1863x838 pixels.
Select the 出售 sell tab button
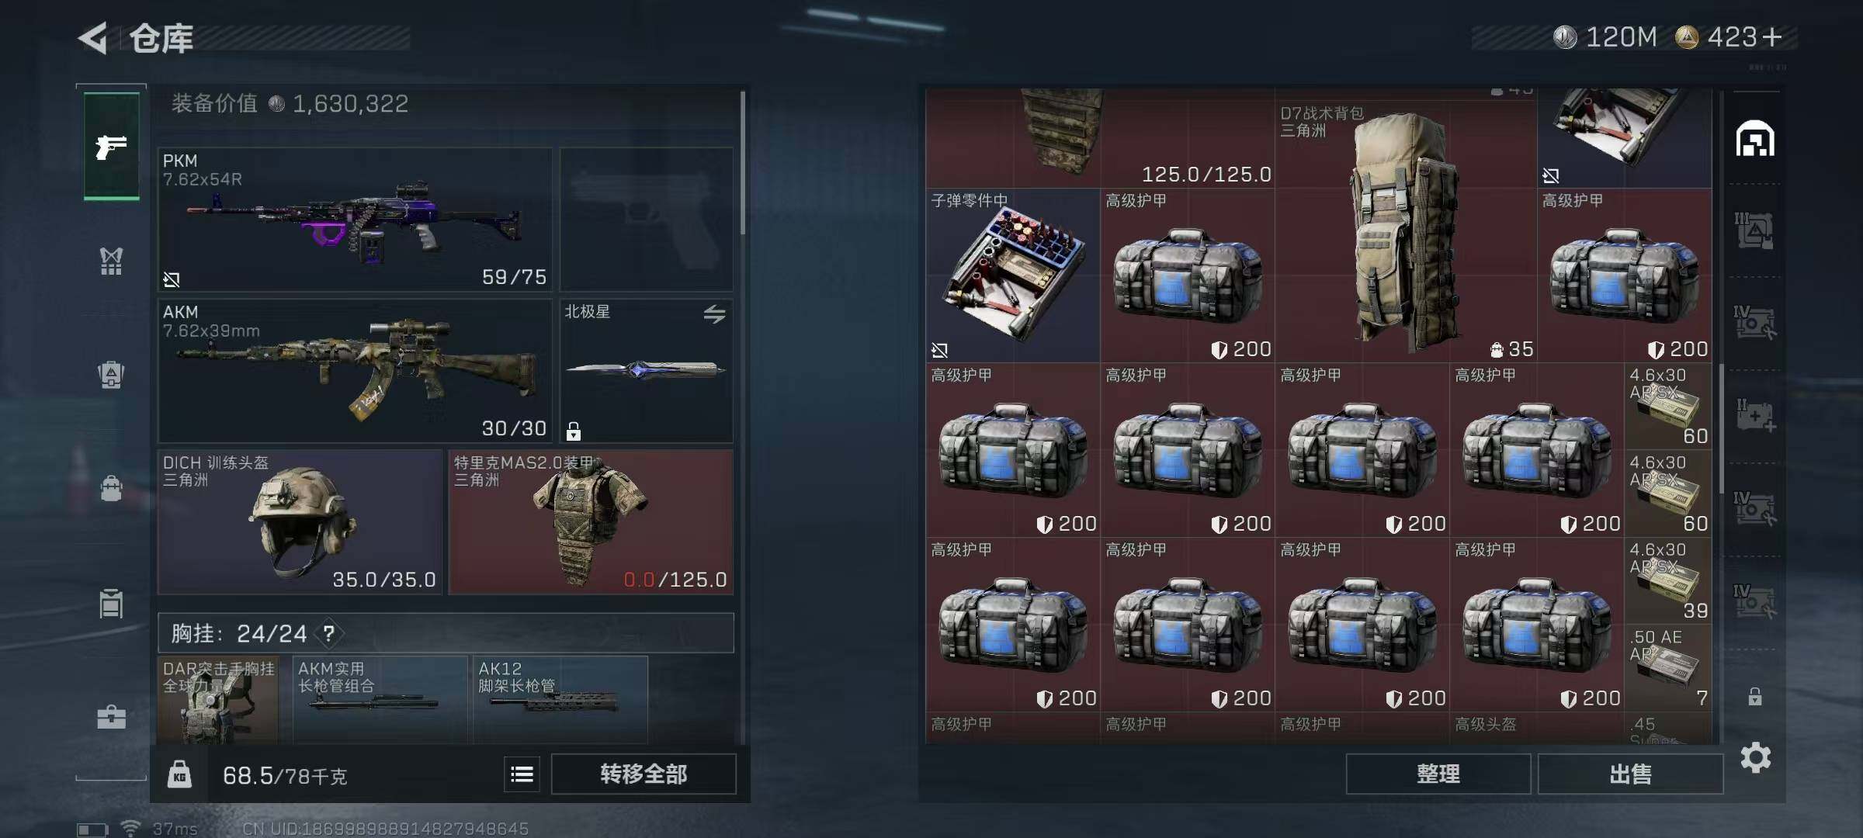(1630, 774)
